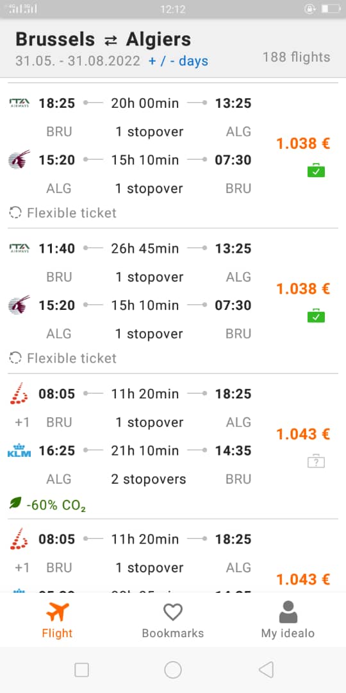This screenshot has height=693, width=346.
Task: Tap Android home circle button
Action: click(x=173, y=670)
